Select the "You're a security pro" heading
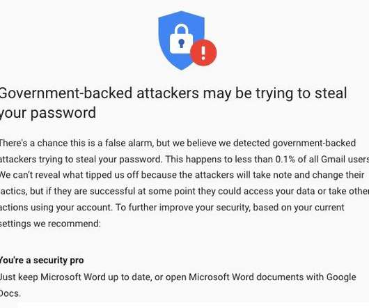Viewport: 369px width, 308px height. click(x=41, y=260)
